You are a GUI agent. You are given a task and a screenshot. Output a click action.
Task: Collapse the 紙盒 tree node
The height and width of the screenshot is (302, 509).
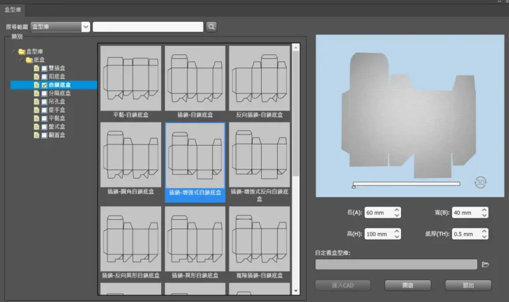tap(21, 60)
